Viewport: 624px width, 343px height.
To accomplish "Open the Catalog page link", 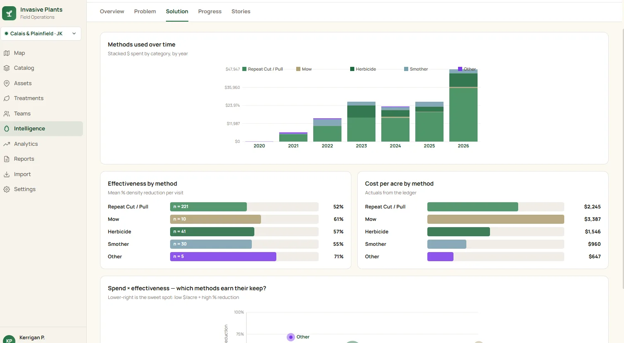I will point(24,68).
